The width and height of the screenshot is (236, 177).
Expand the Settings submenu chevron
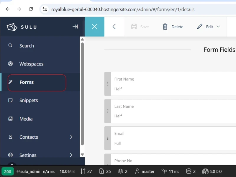tap(71, 155)
